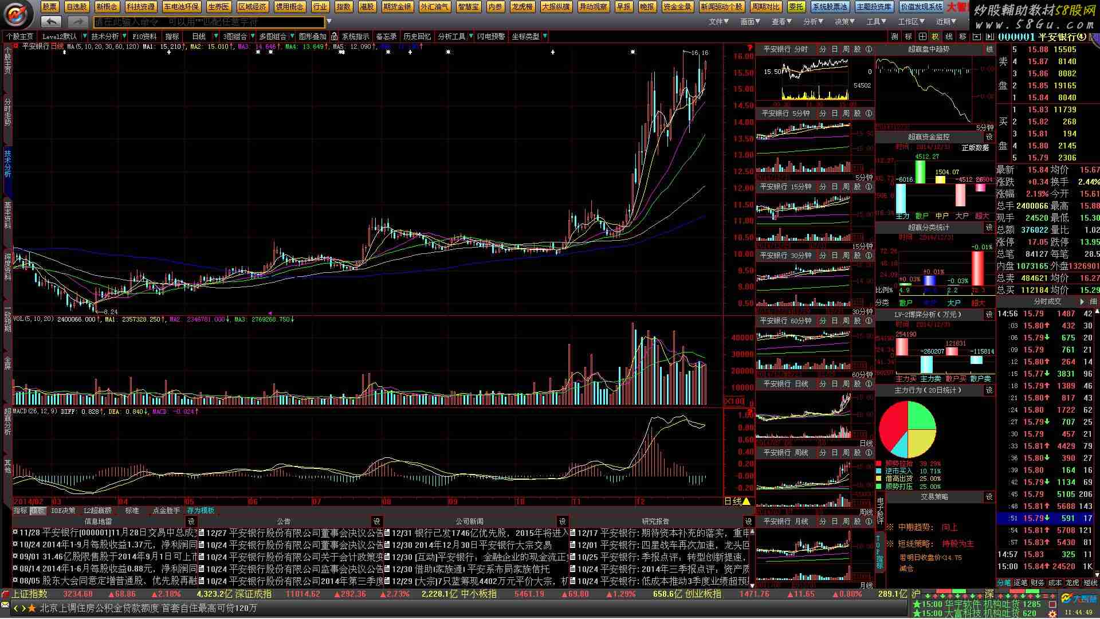
Task: Click the 标 toolbar icon
Action: [x=909, y=36]
